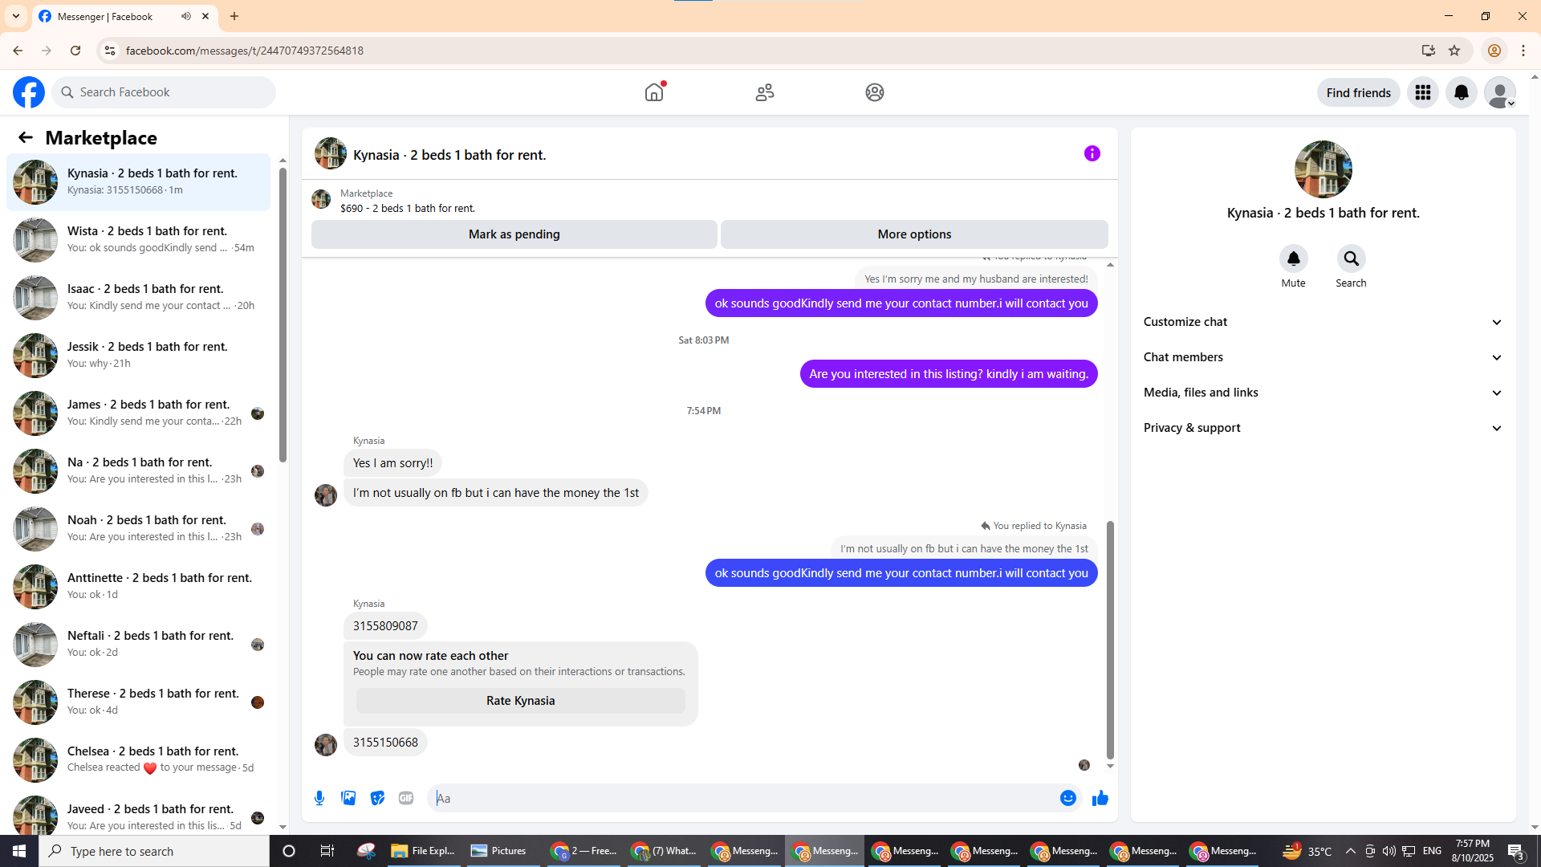Mute the tab audio speaker icon

(x=186, y=16)
